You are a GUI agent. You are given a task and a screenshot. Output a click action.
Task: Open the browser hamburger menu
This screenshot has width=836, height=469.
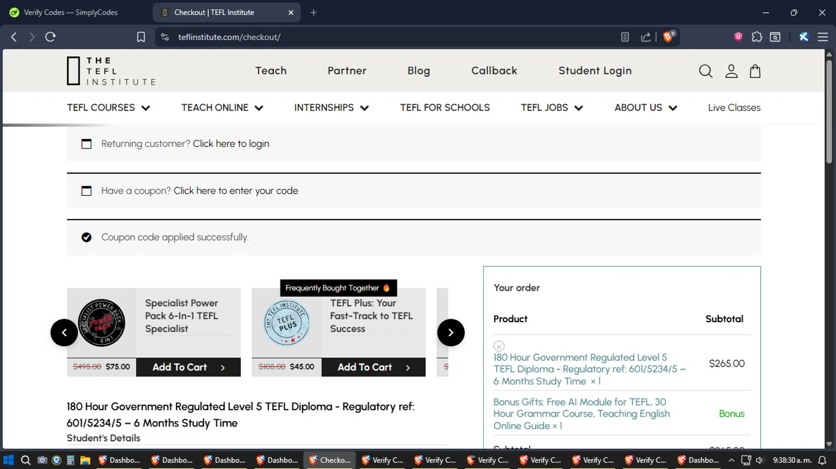pos(823,37)
